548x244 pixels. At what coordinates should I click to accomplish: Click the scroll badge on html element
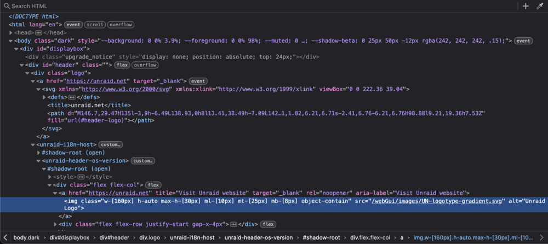tap(95, 25)
